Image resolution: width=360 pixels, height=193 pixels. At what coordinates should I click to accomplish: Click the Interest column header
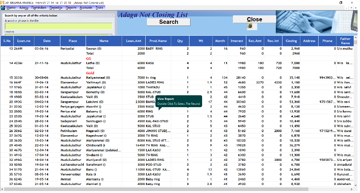(x=237, y=41)
